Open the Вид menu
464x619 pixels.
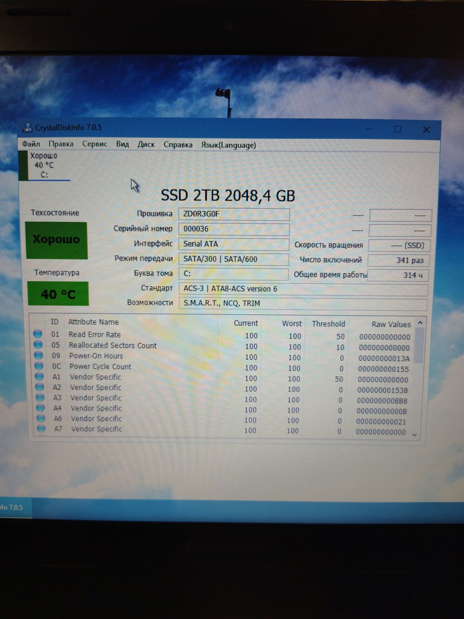tap(123, 144)
